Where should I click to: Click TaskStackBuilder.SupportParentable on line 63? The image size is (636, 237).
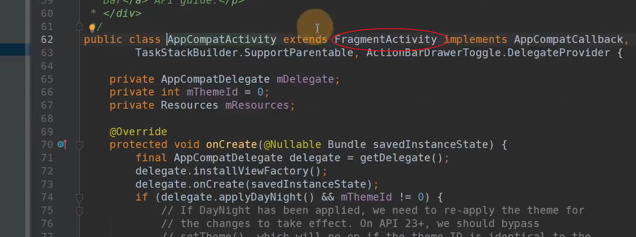(244, 53)
